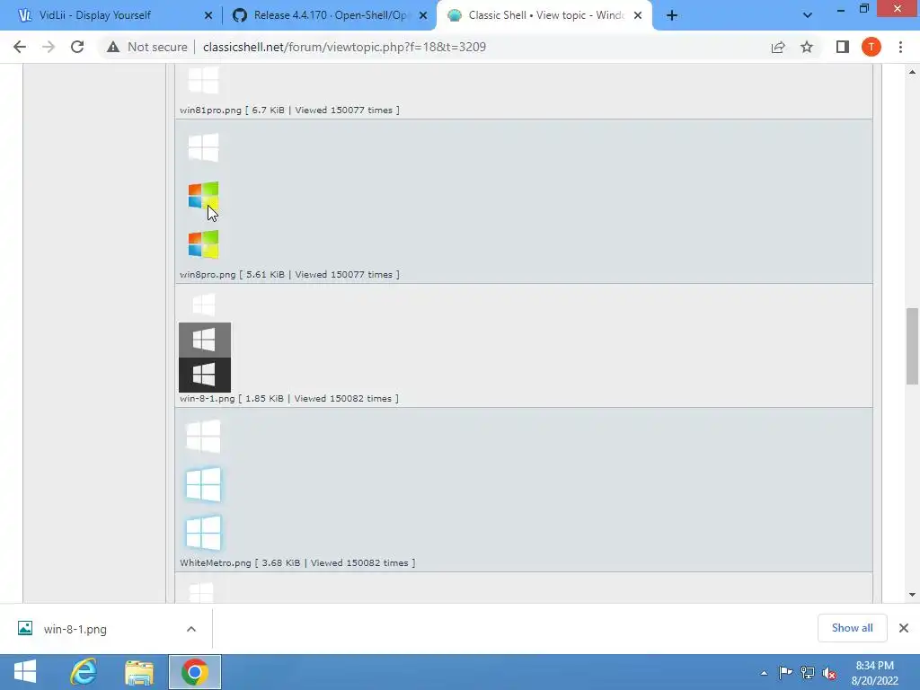The height and width of the screenshot is (690, 920).
Task: Open Action Center flag icon
Action: coord(785,673)
